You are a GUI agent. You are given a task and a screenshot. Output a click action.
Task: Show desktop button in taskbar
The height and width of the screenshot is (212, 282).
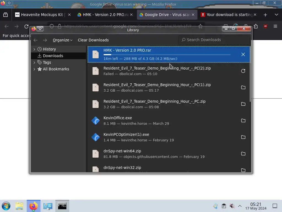pyautogui.click(x=275, y=206)
